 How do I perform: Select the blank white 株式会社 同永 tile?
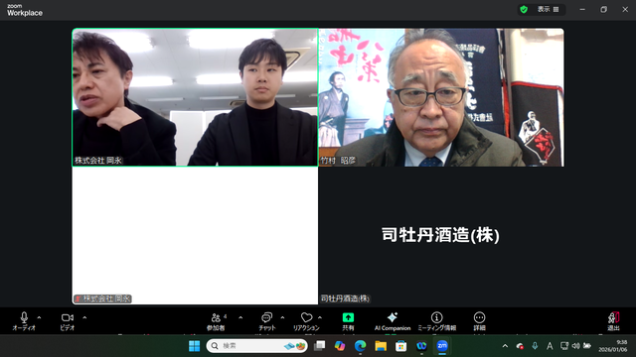tap(195, 236)
